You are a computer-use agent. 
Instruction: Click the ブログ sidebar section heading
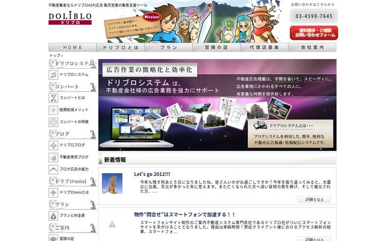point(72,134)
